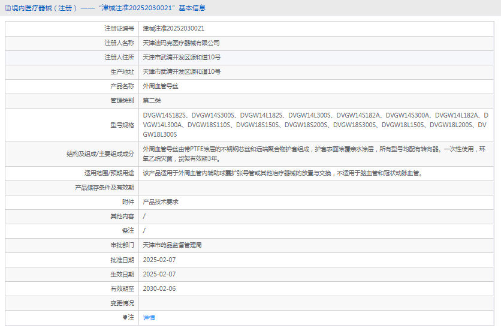This screenshot has width=501, height=331.
Task: Click the 其他内容 label
Action: 122,216
